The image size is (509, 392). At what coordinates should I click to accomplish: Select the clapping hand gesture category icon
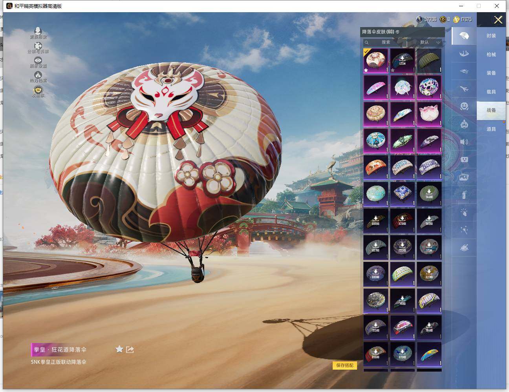point(464,212)
